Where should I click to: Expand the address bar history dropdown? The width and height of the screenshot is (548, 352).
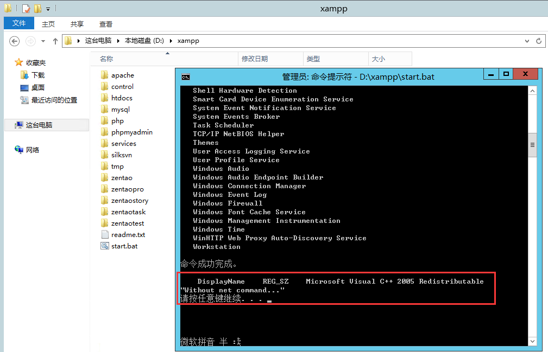[x=527, y=41]
